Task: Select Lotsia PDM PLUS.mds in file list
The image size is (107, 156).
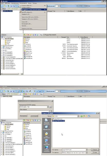Action: pyautogui.click(x=58, y=121)
